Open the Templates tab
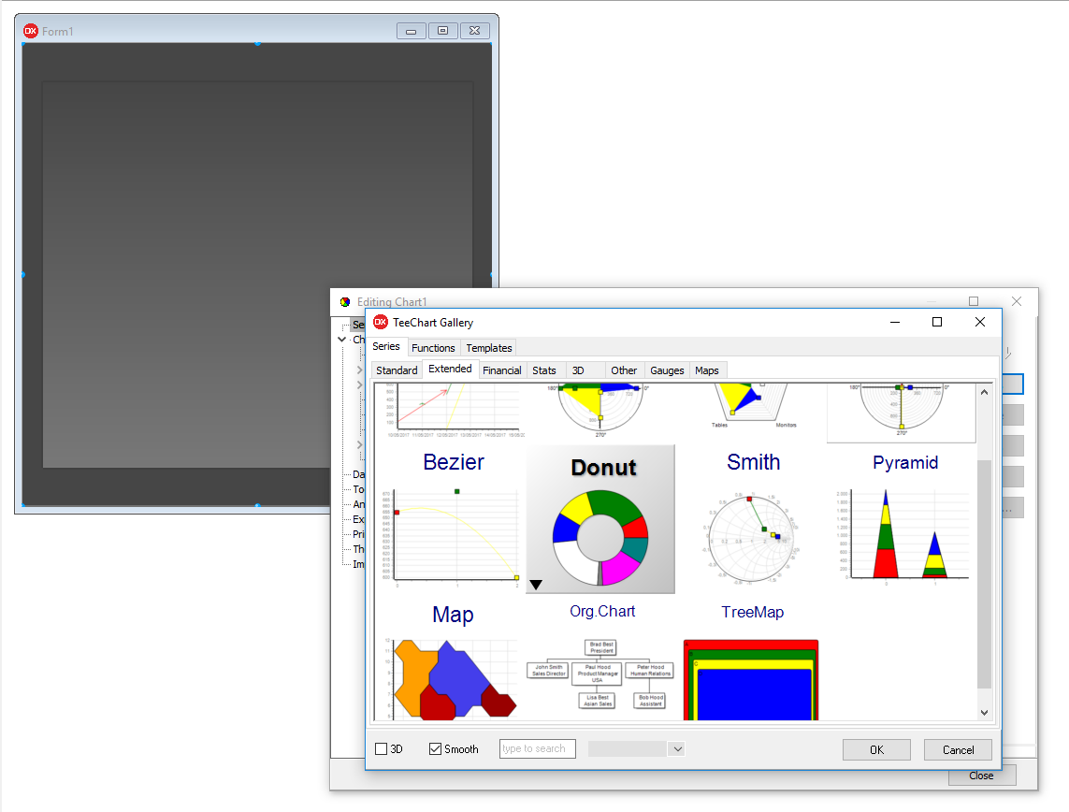Image resolution: width=1069 pixels, height=812 pixels. (x=489, y=348)
